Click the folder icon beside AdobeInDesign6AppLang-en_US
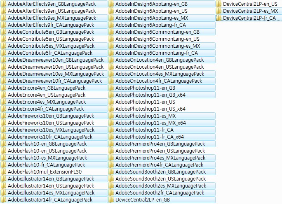Viewport: 282px width, 204px height. point(111,11)
